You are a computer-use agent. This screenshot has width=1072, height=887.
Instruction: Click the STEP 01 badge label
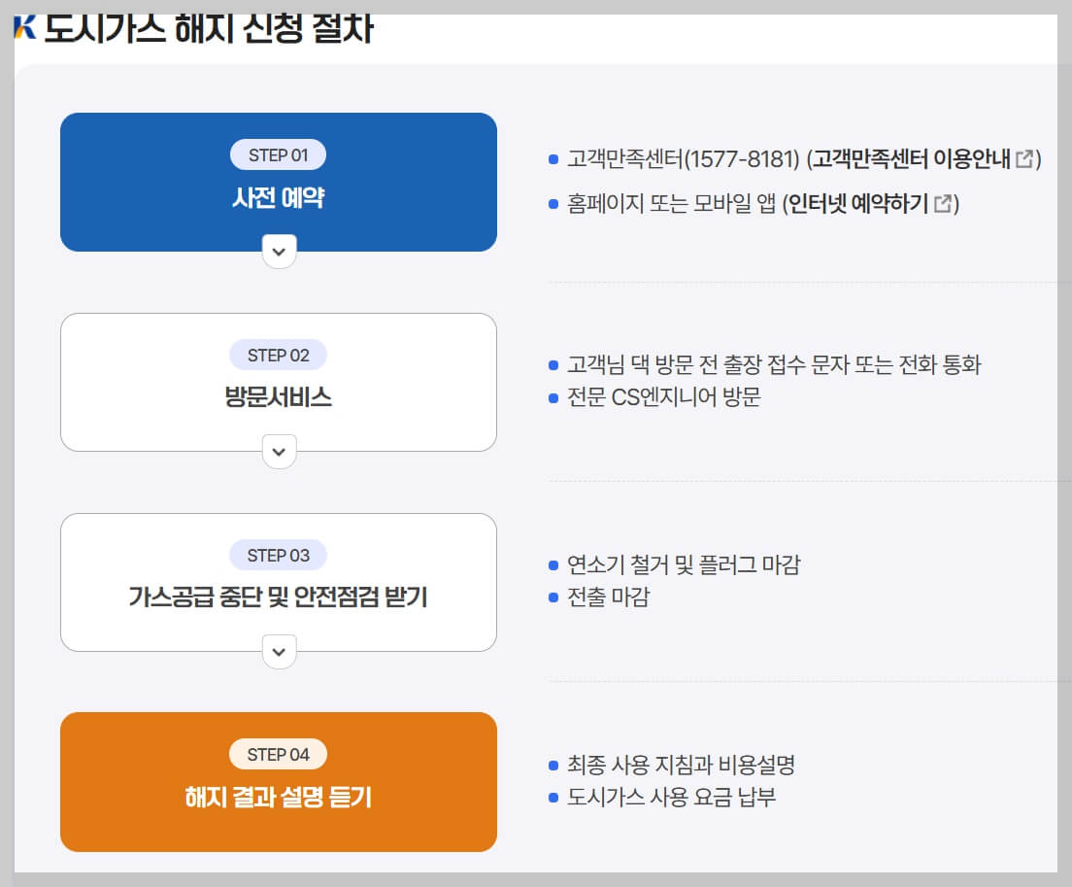279,154
